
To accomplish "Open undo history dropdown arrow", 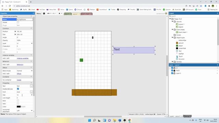I will pyautogui.click(x=51, y=14).
